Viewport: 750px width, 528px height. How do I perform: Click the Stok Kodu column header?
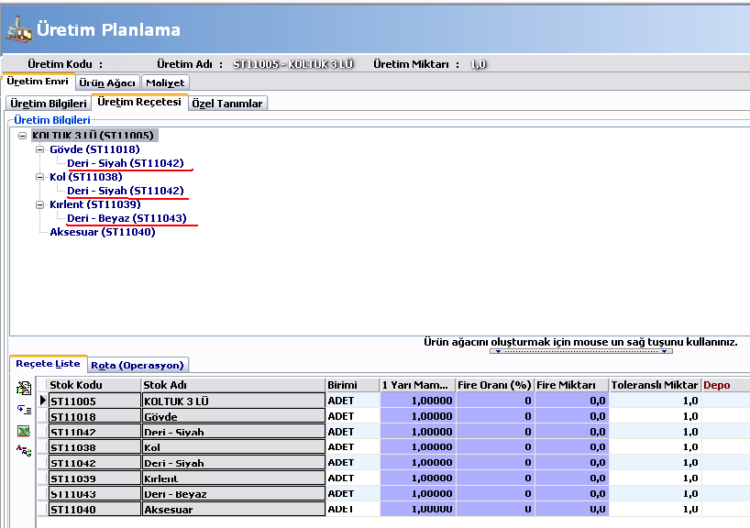94,385
